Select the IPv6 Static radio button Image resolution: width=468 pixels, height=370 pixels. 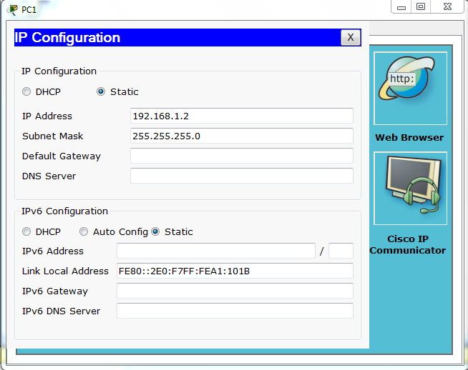155,231
